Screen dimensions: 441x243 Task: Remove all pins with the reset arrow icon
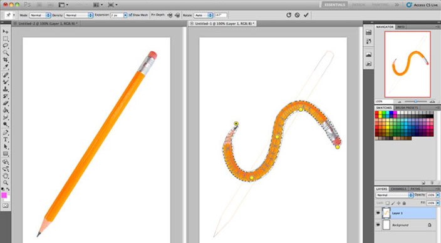coord(289,15)
